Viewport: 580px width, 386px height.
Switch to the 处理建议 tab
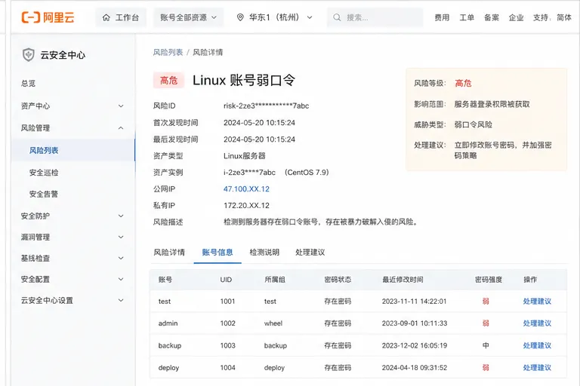pyautogui.click(x=310, y=253)
